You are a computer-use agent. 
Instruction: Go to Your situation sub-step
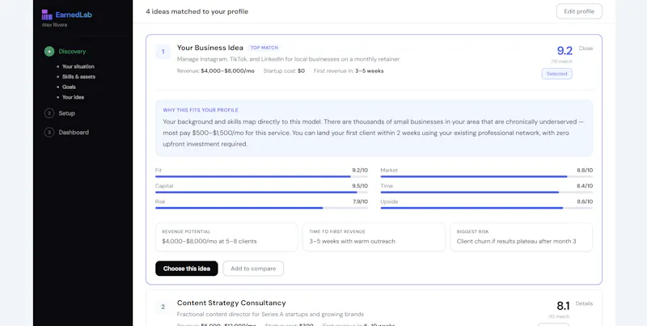(78, 66)
